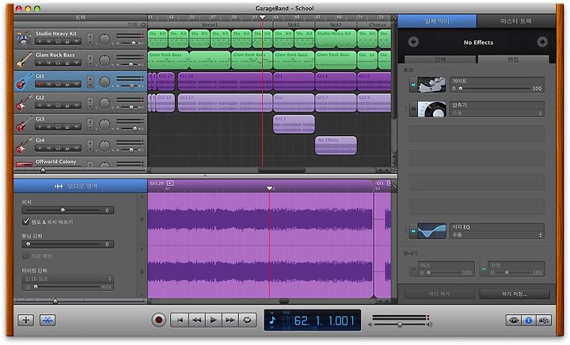Click the audio region header button
This screenshot has height=345, width=570.
click(x=80, y=186)
